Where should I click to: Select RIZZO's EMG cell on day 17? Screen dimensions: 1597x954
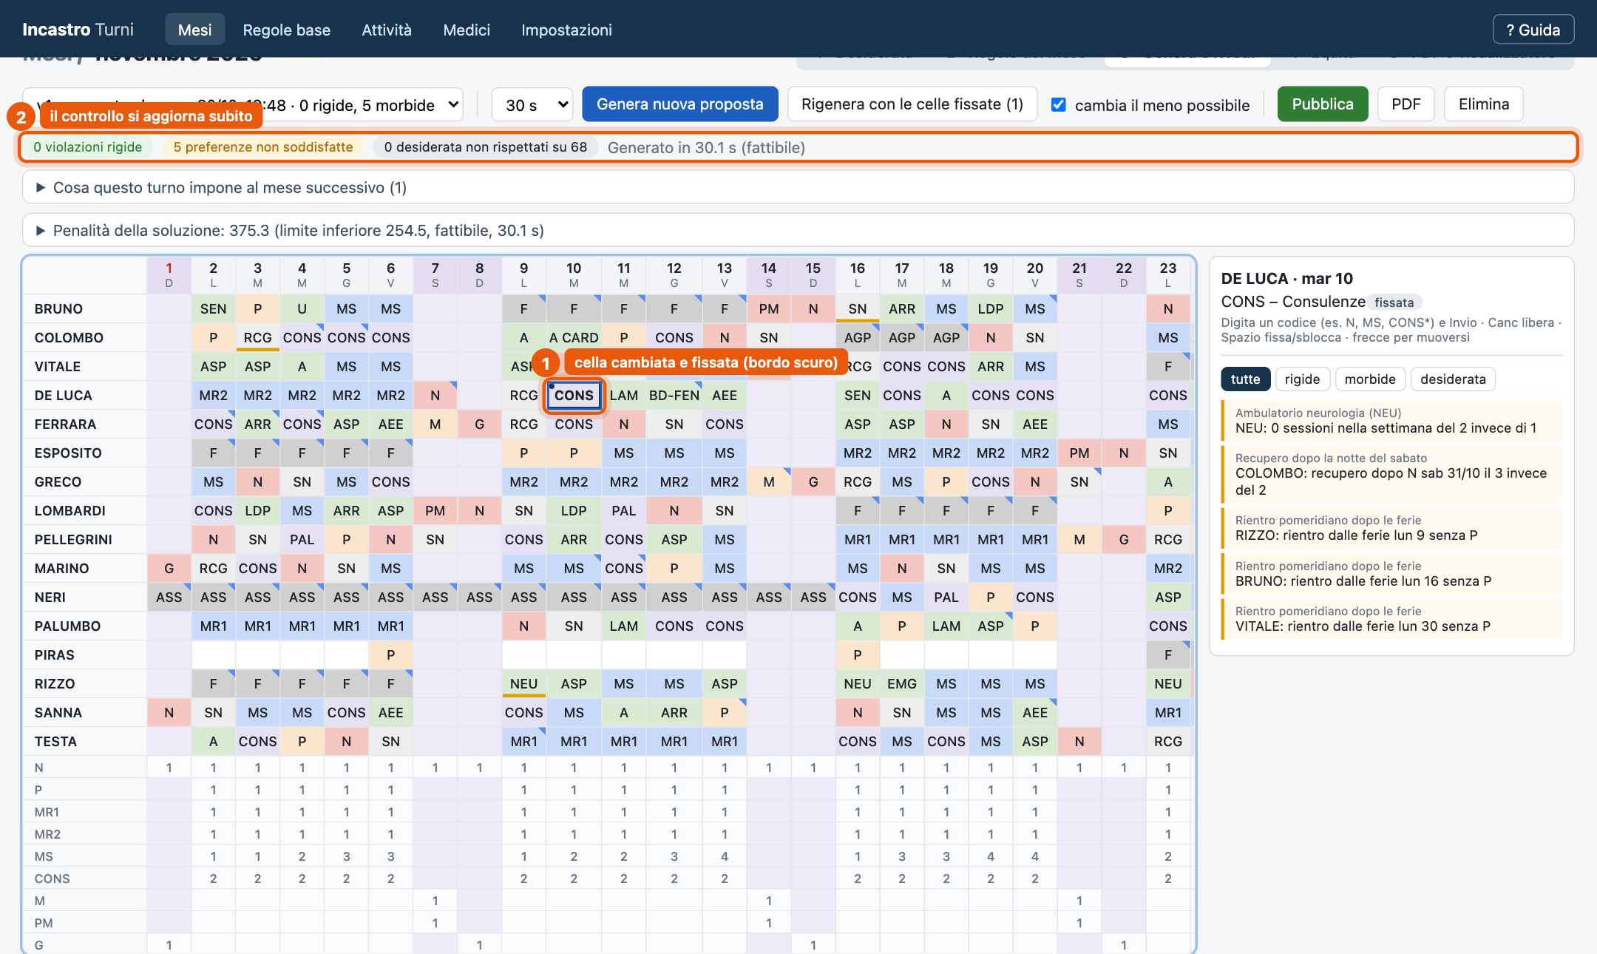click(901, 683)
